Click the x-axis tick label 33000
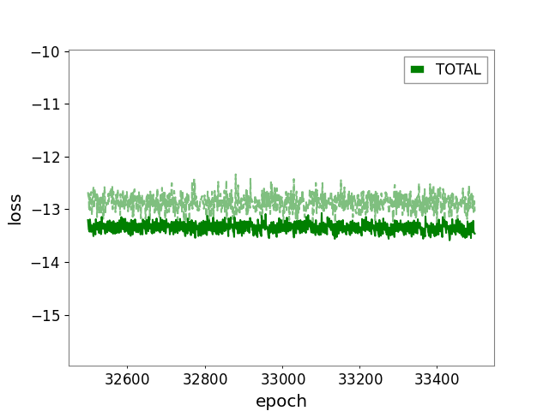Viewport: 549px width, 411px height. 282,379
